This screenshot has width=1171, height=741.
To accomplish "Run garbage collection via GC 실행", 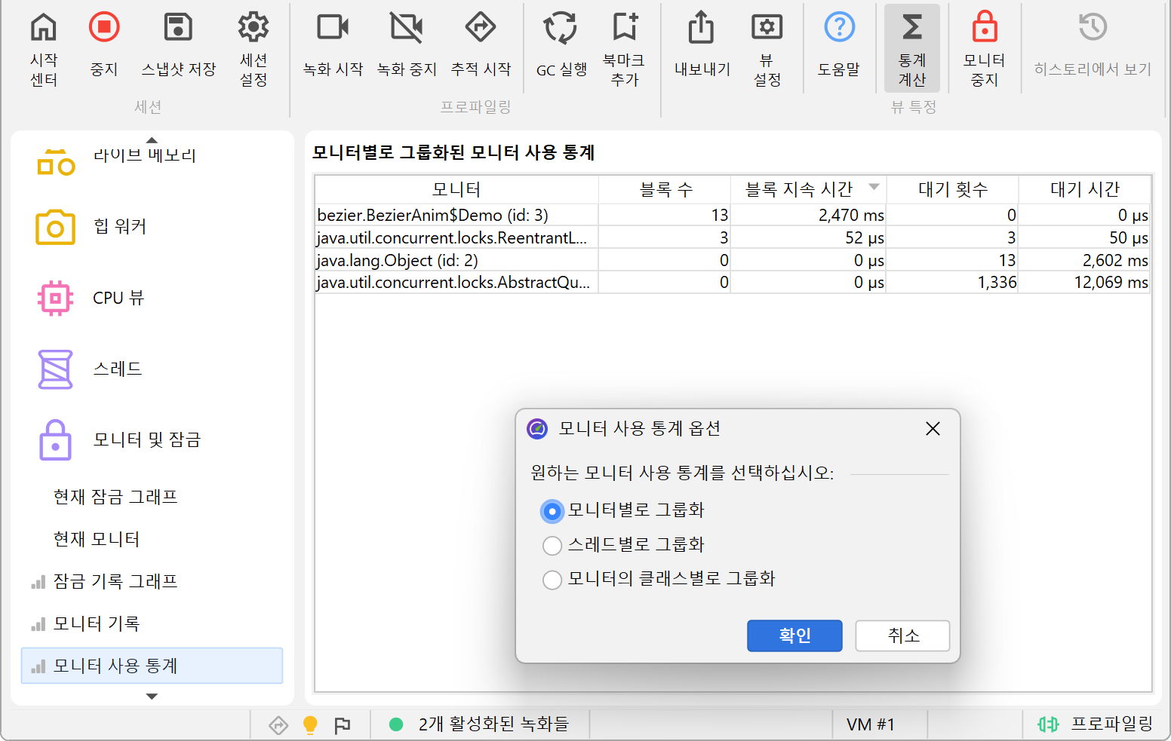I will [x=561, y=28].
